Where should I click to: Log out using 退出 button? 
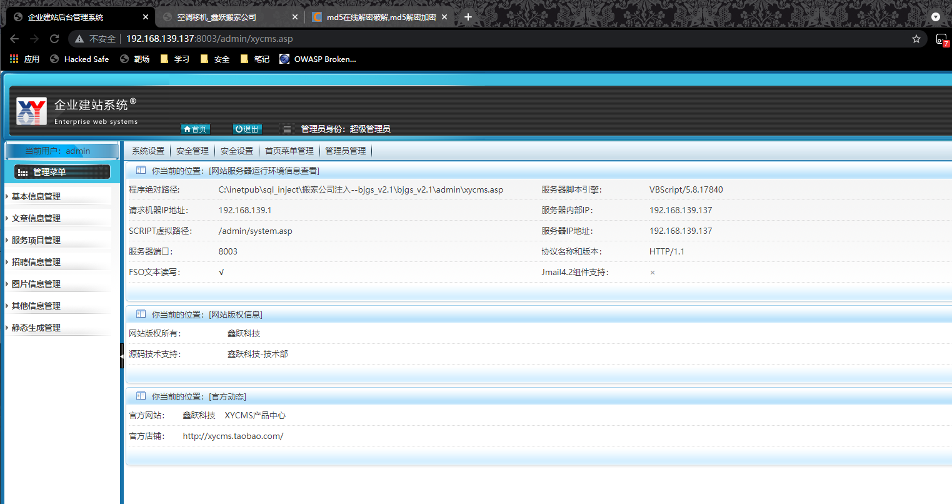click(247, 129)
